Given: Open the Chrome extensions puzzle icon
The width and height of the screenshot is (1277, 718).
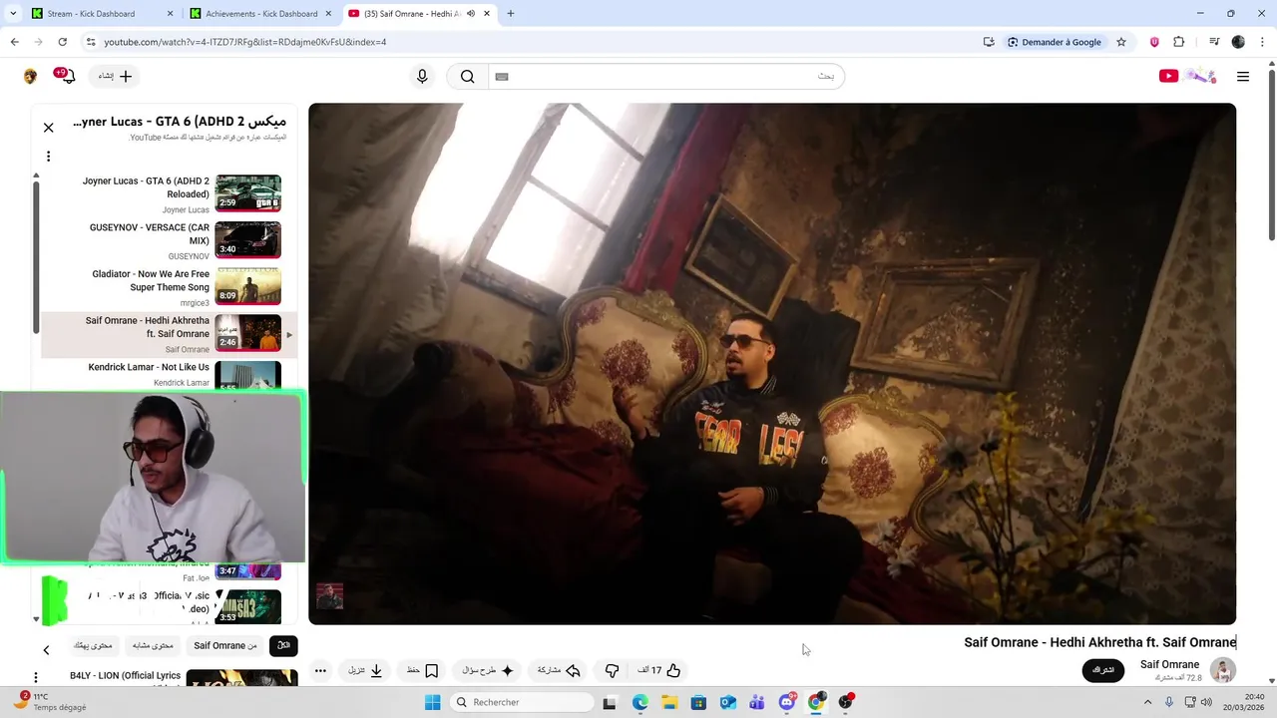Looking at the screenshot, I should (1179, 42).
